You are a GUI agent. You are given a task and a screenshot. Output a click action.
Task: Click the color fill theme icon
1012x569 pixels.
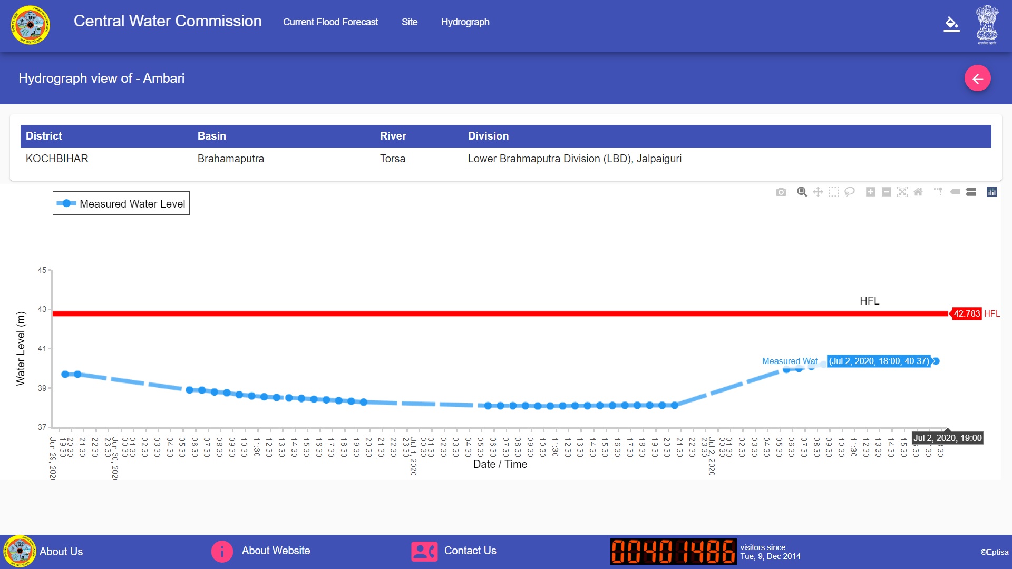pyautogui.click(x=951, y=24)
